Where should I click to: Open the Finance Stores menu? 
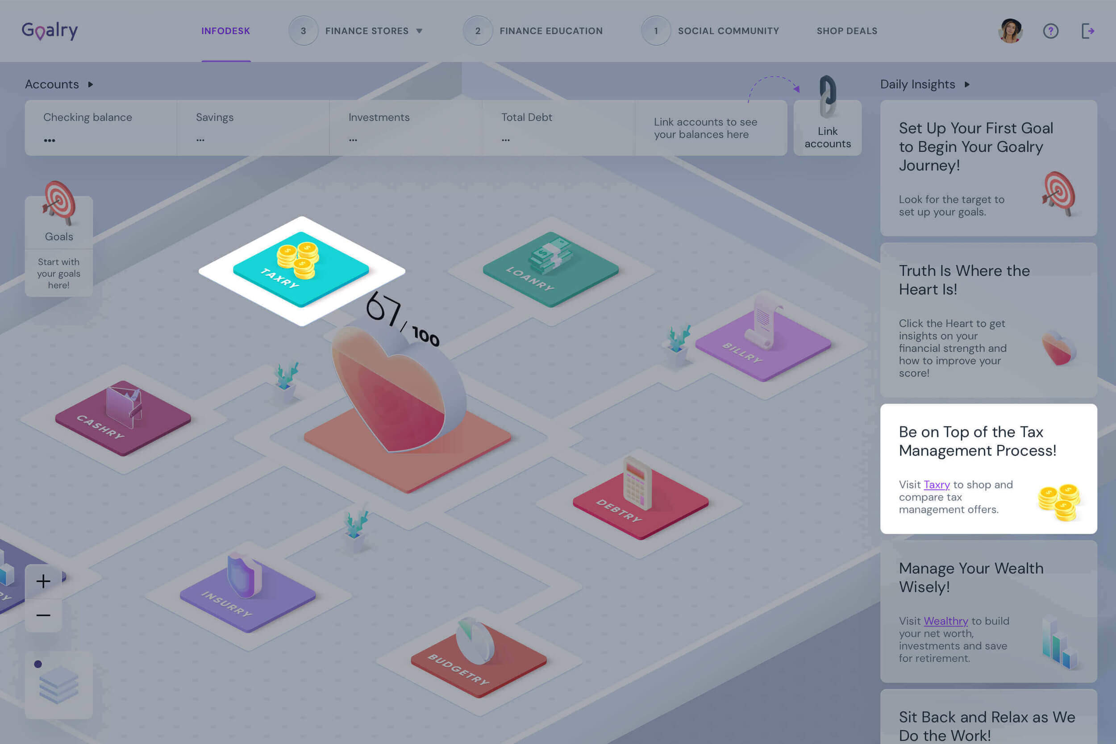coord(366,31)
